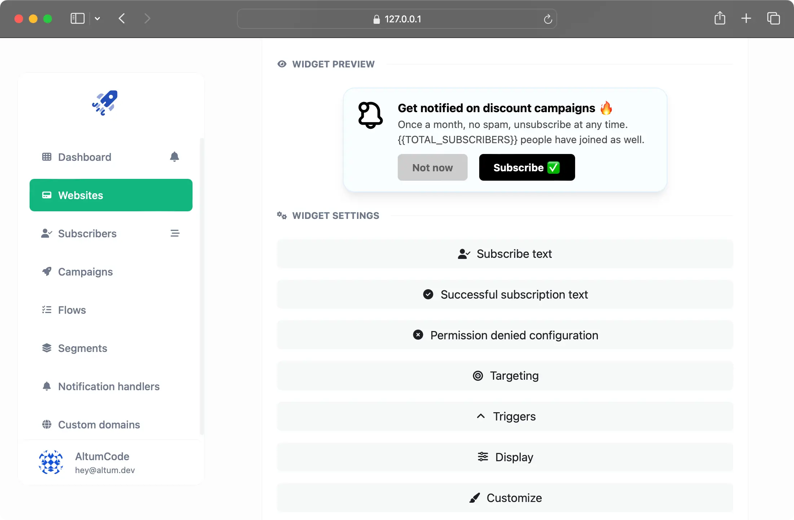Switch to the Flows section

click(72, 310)
